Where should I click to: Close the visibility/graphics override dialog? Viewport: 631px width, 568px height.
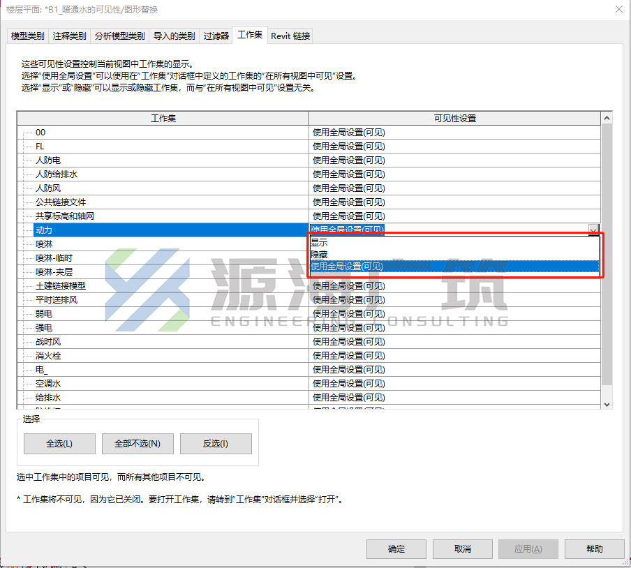(x=619, y=9)
